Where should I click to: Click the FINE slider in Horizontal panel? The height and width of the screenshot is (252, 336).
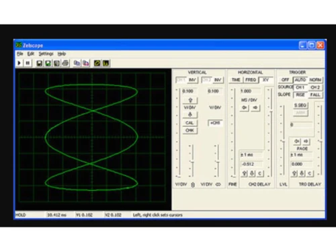point(234,133)
